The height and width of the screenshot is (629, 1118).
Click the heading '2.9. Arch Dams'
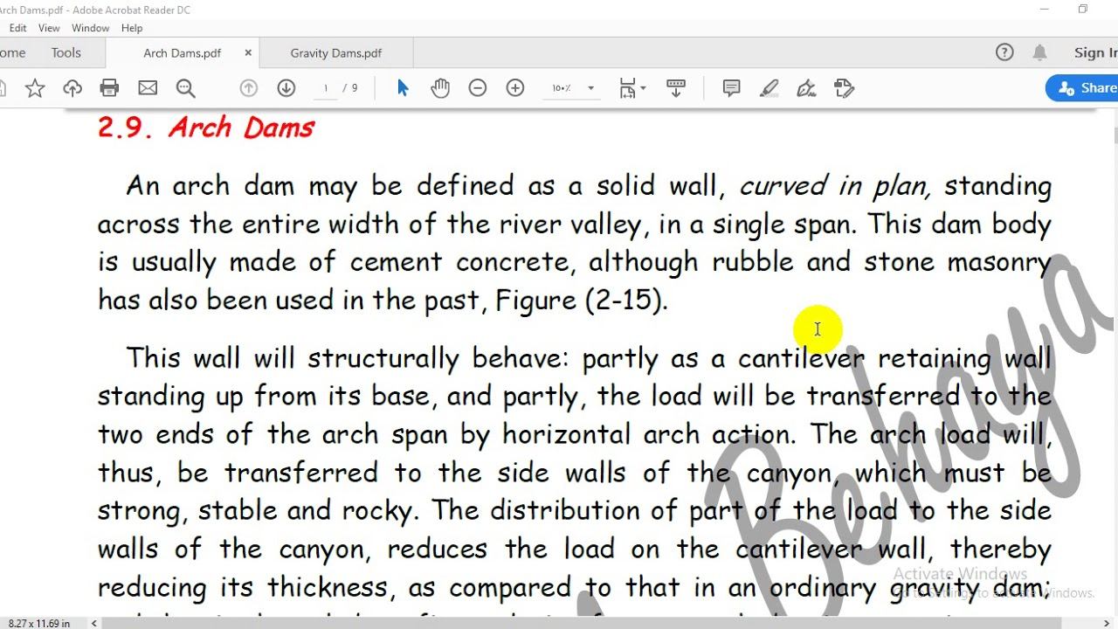point(205,128)
